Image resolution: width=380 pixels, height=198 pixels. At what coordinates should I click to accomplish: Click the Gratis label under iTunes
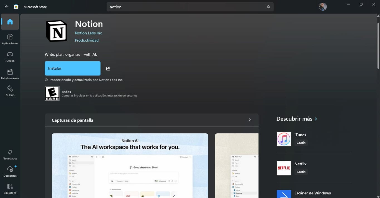coord(301,143)
